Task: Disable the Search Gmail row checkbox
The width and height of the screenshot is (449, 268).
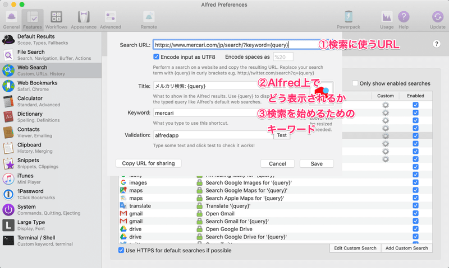Action: pyautogui.click(x=415, y=221)
